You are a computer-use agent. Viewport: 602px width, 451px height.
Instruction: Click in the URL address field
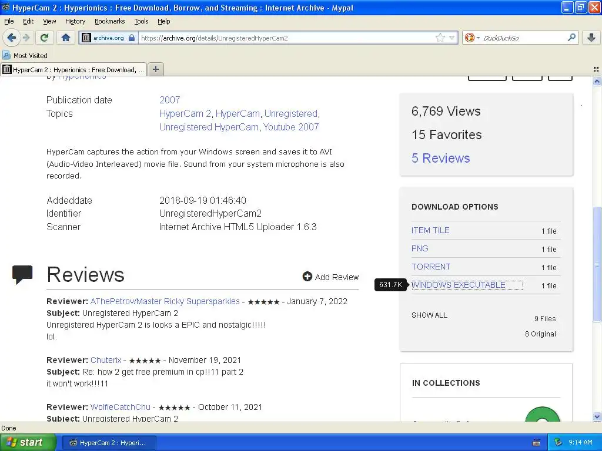coord(286,38)
